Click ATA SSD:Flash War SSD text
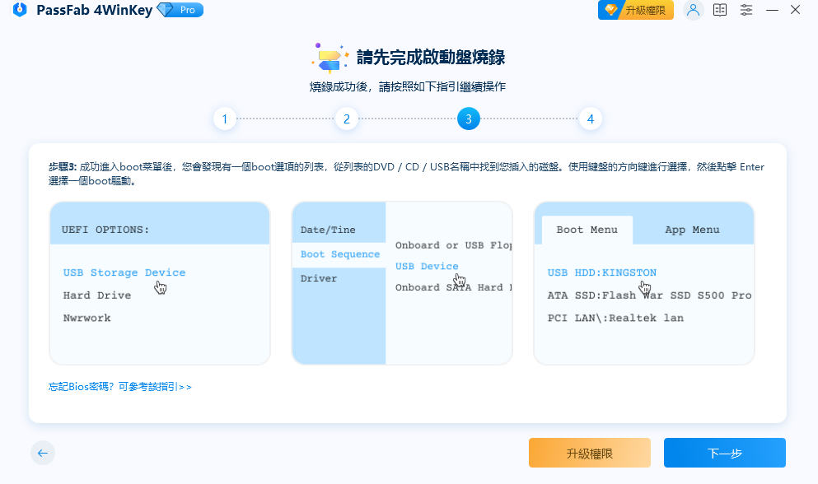 click(649, 296)
